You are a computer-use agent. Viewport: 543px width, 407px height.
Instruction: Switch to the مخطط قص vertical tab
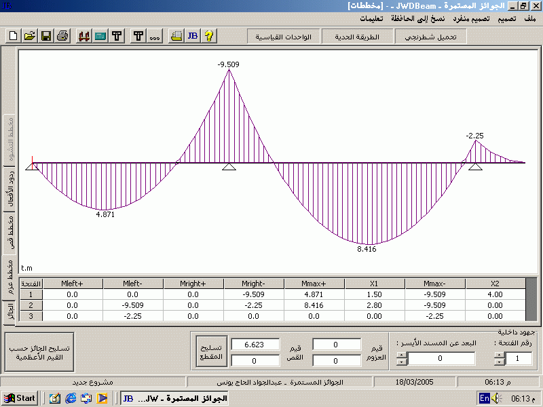[10, 233]
